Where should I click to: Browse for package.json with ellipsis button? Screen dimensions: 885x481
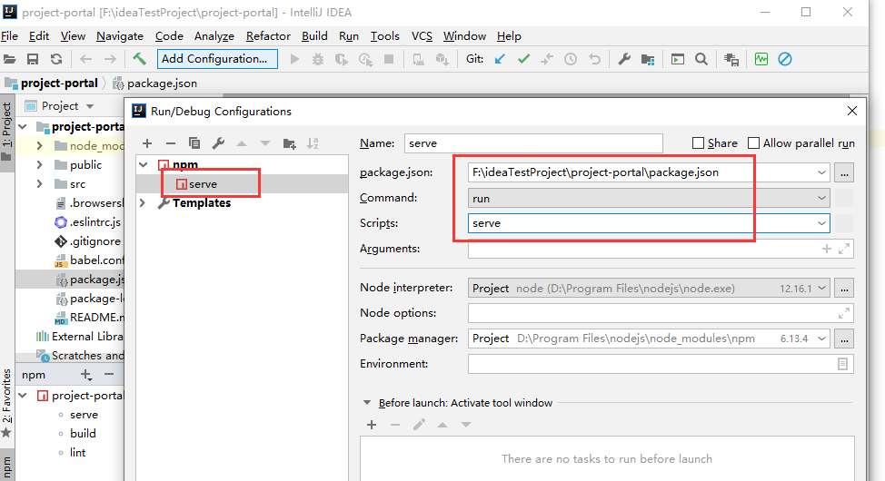(844, 172)
